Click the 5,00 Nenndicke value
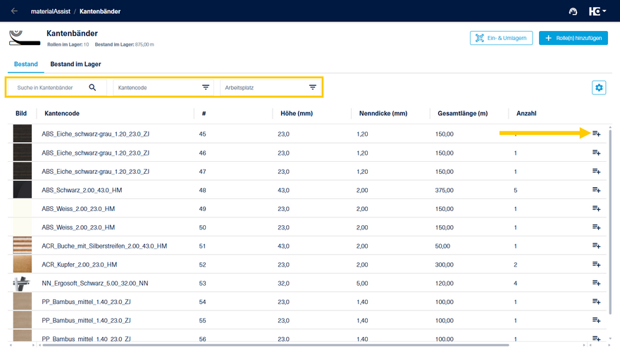The height and width of the screenshot is (349, 620). (362, 283)
